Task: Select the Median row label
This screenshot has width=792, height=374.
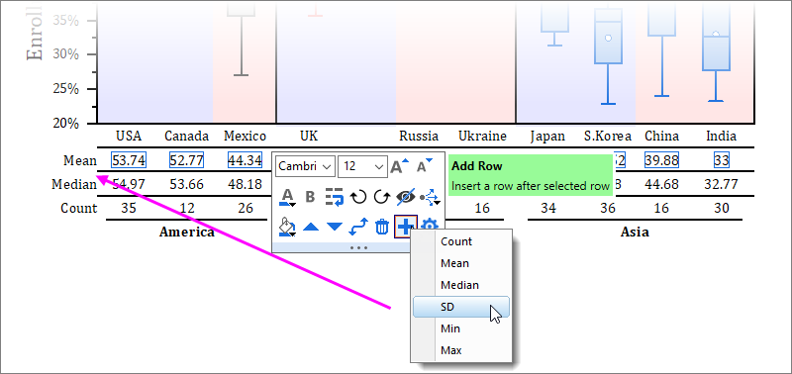Action: [x=74, y=184]
